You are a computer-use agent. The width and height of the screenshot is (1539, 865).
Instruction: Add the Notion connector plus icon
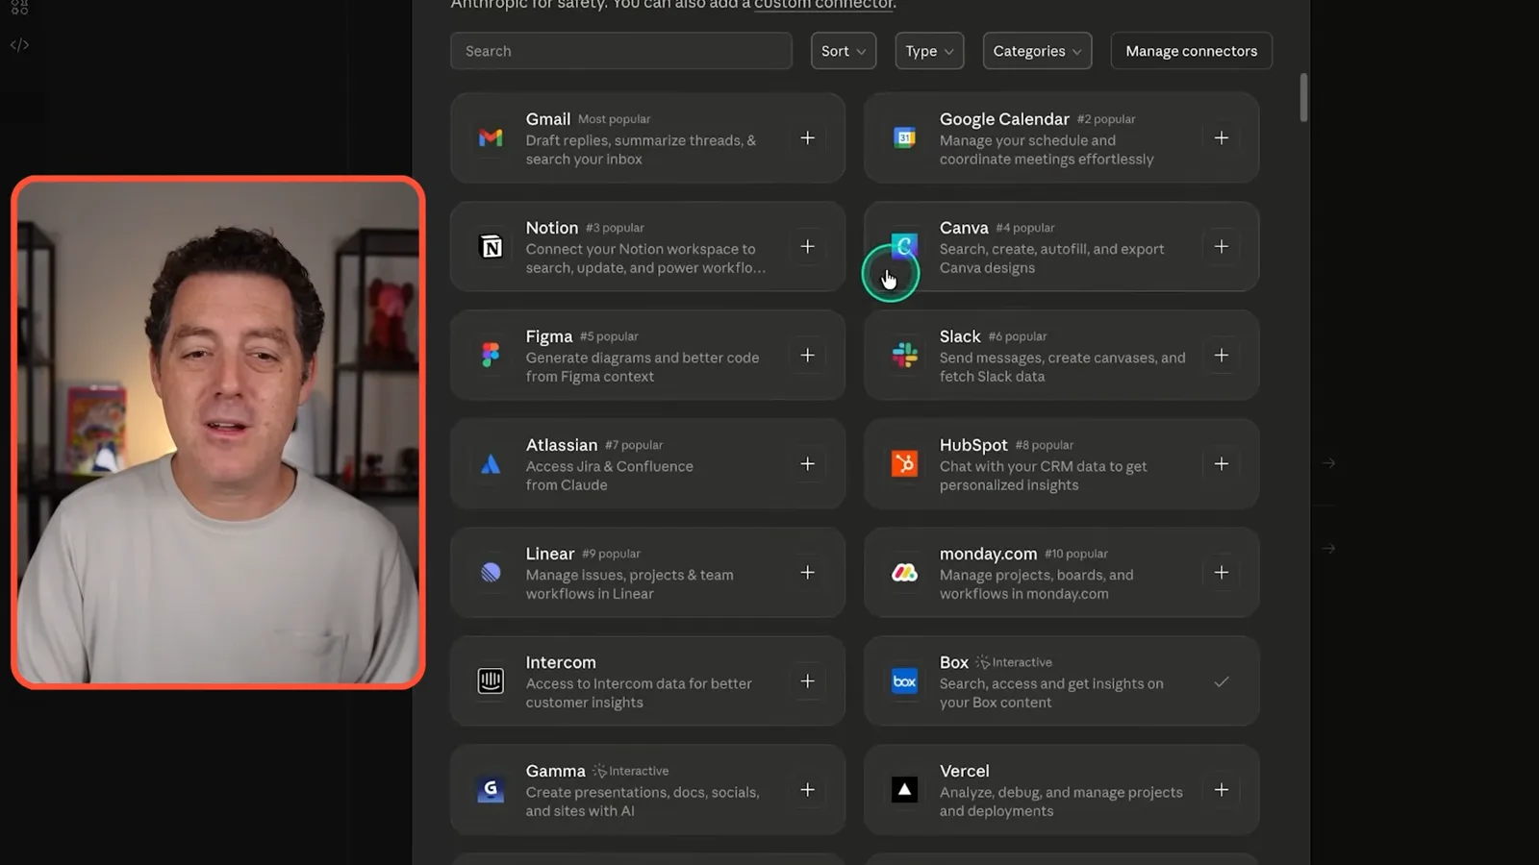pyautogui.click(x=807, y=247)
